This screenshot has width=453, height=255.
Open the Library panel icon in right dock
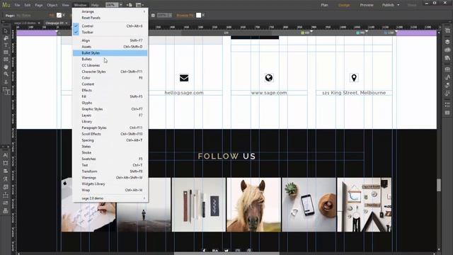447,58
